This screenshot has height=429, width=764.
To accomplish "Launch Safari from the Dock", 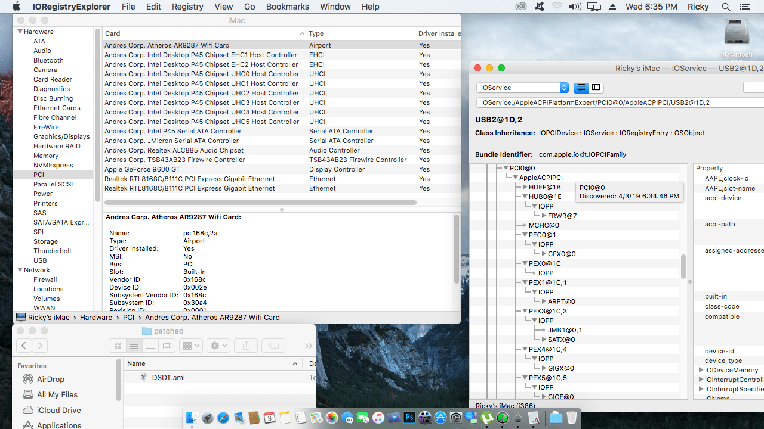I will click(223, 418).
